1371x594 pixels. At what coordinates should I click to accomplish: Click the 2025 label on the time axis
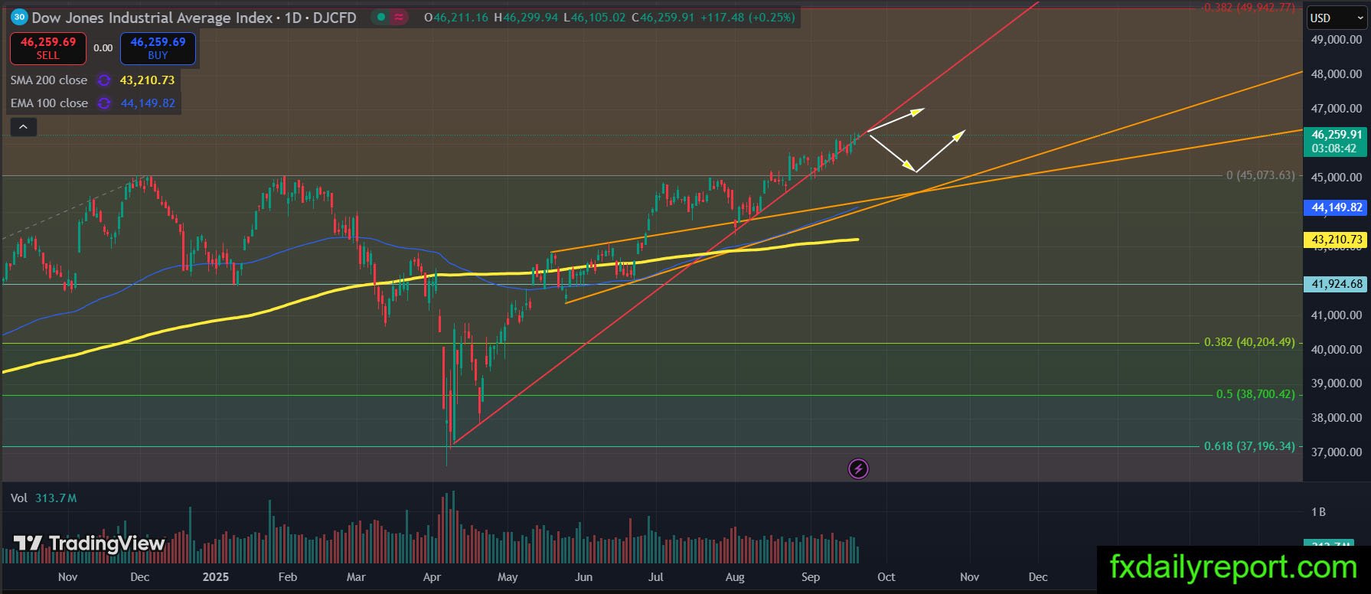215,577
